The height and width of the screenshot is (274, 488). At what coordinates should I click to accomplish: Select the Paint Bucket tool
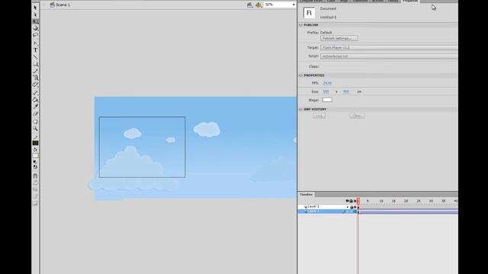click(x=35, y=100)
